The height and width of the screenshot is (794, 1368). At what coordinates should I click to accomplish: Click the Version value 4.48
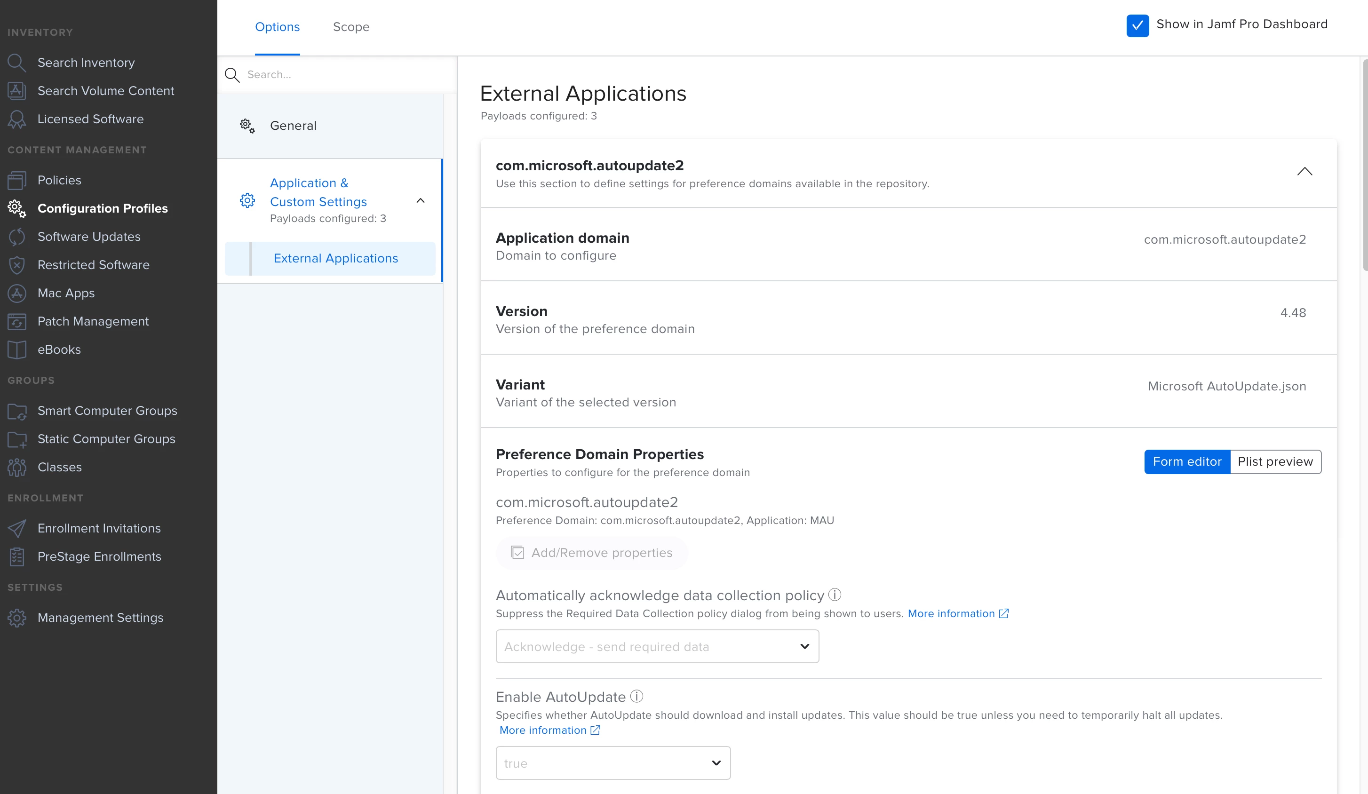pyautogui.click(x=1293, y=313)
